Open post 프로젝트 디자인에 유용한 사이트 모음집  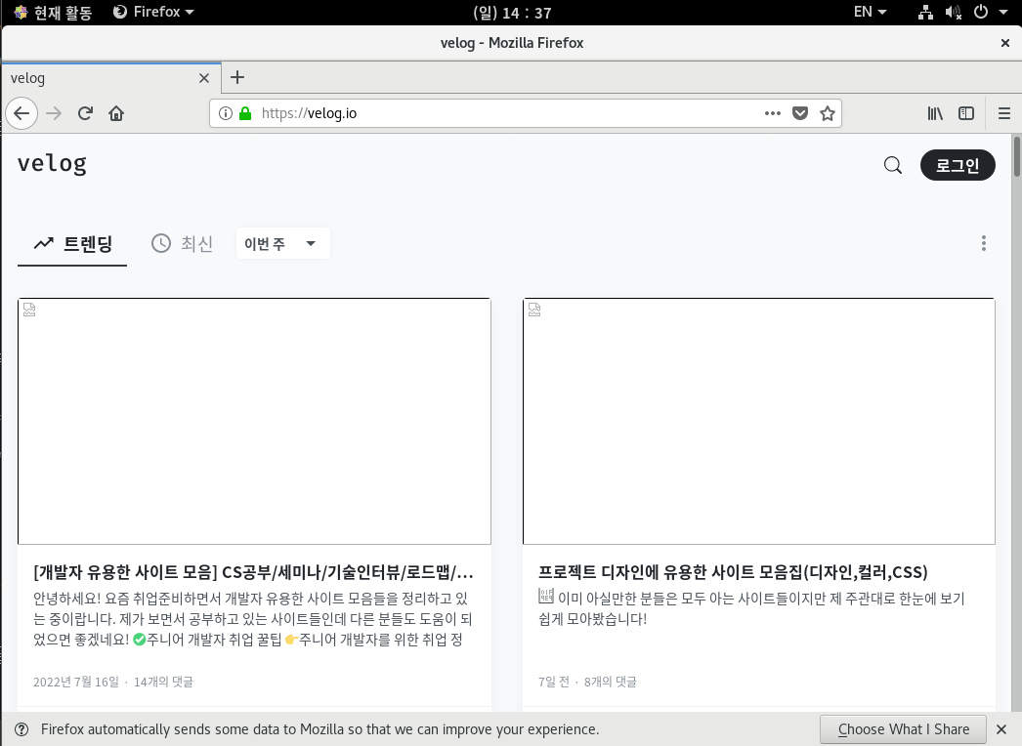click(733, 572)
